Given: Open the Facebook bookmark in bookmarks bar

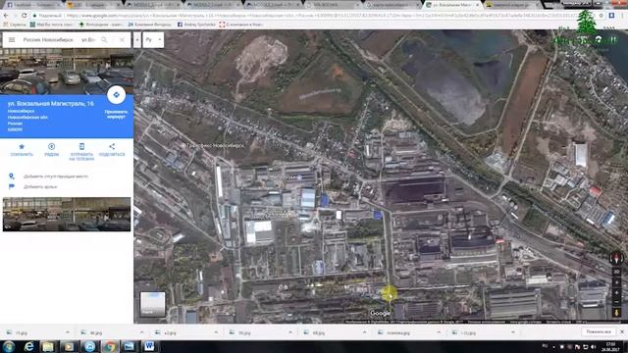Looking at the screenshot, I should (196, 25).
